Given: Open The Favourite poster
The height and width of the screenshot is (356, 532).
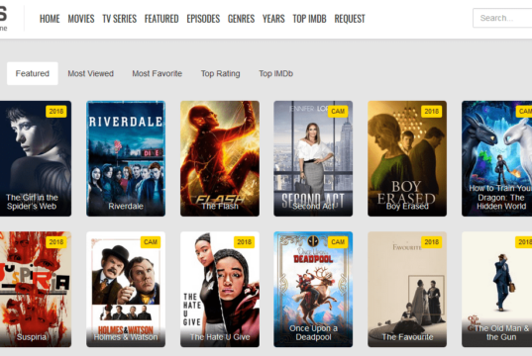Looking at the screenshot, I should tap(407, 290).
